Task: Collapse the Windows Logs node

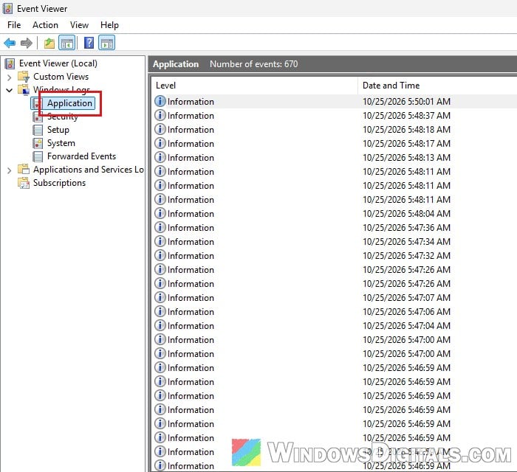Action: (x=9, y=90)
